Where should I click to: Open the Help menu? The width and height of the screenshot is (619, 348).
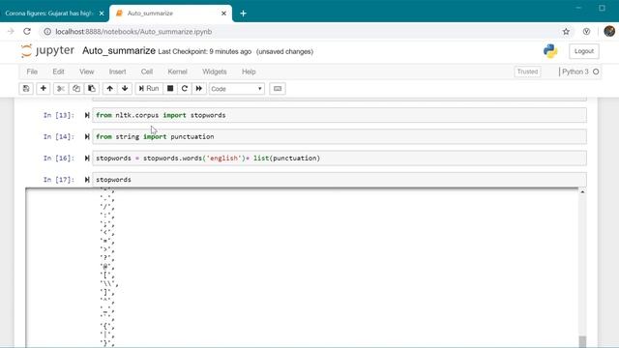coord(249,72)
